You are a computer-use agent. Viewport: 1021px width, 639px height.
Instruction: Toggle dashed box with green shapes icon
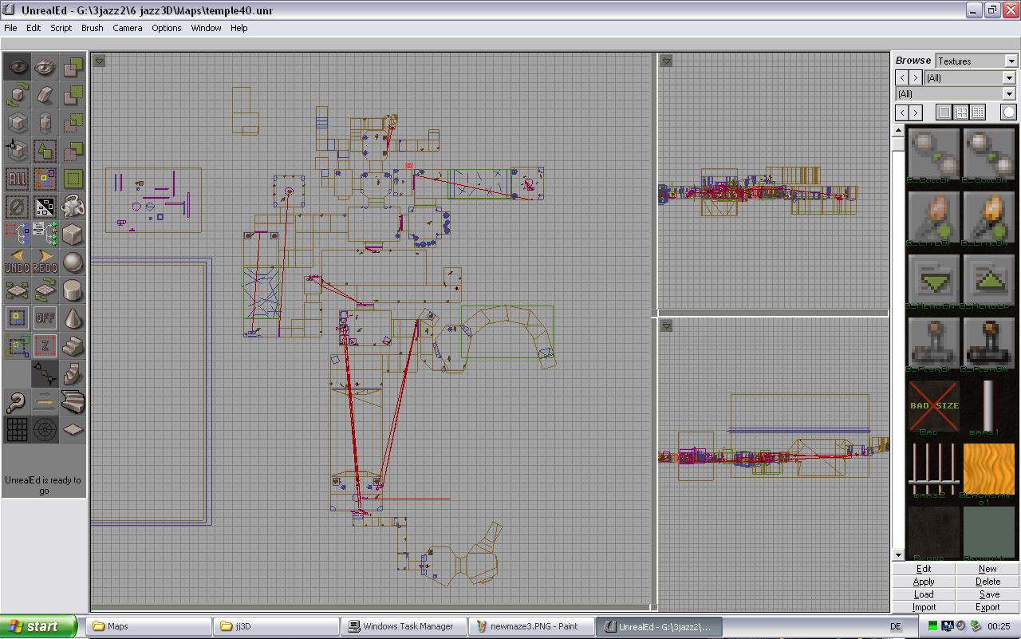click(x=45, y=152)
